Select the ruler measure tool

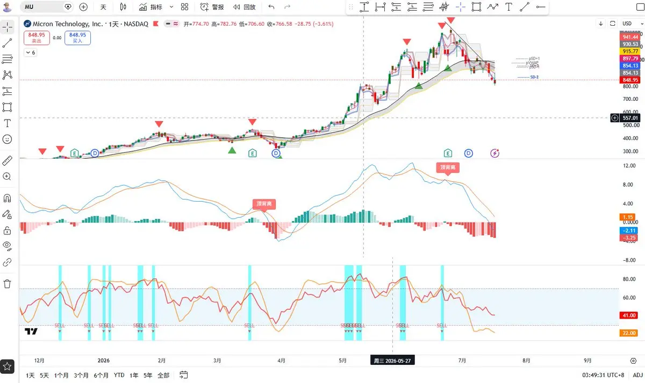point(8,160)
